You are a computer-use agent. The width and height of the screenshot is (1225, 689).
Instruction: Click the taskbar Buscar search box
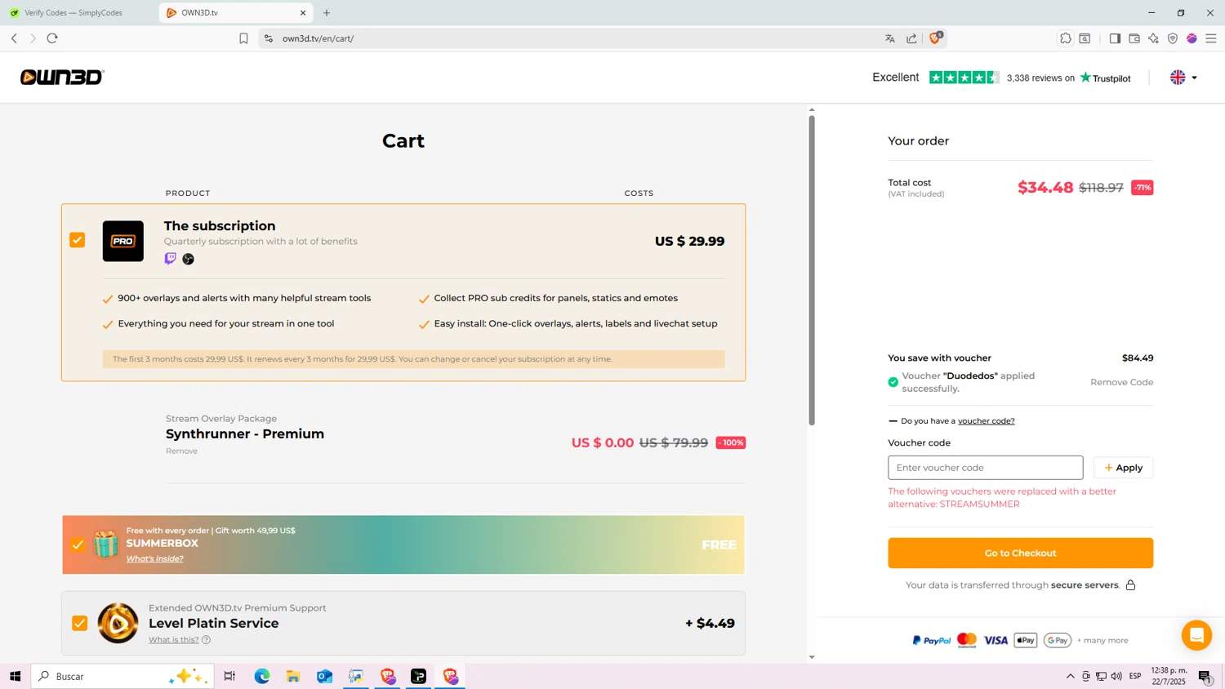point(122,676)
